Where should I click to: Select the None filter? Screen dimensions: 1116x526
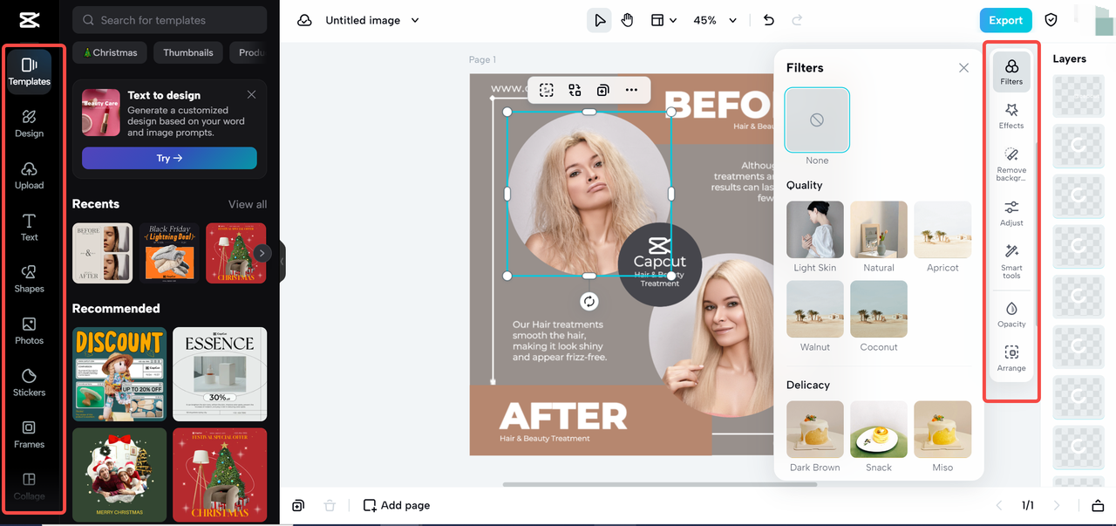817,120
